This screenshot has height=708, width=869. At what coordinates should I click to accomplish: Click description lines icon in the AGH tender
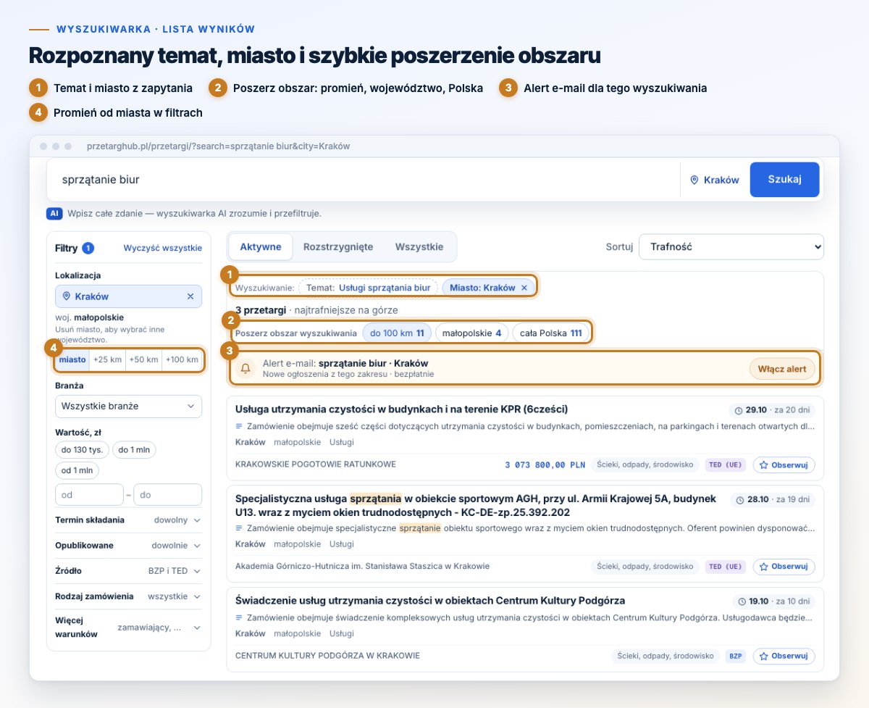click(240, 528)
